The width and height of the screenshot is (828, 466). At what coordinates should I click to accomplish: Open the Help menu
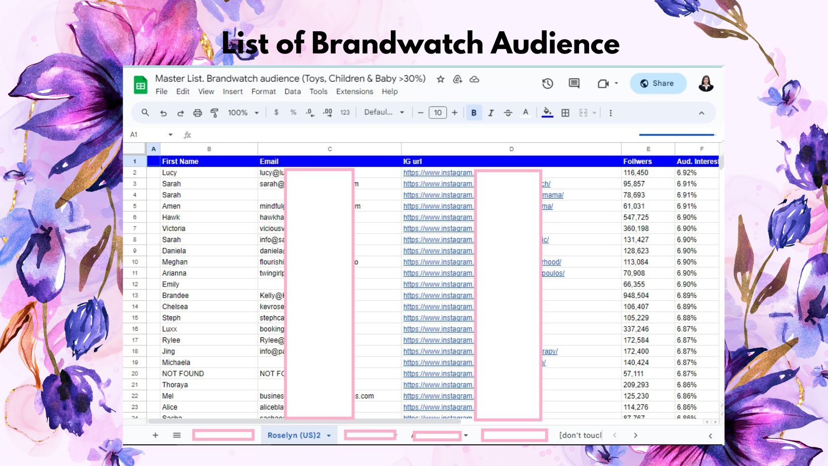390,92
